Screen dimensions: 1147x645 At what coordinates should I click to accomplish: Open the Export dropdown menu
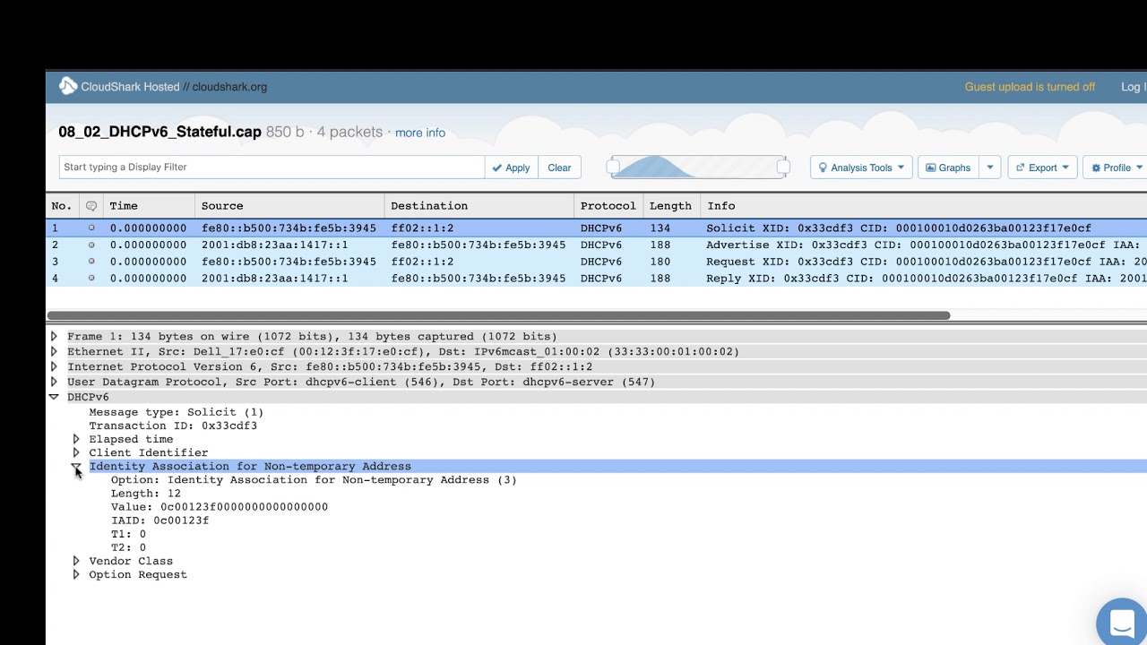[x=1042, y=168]
